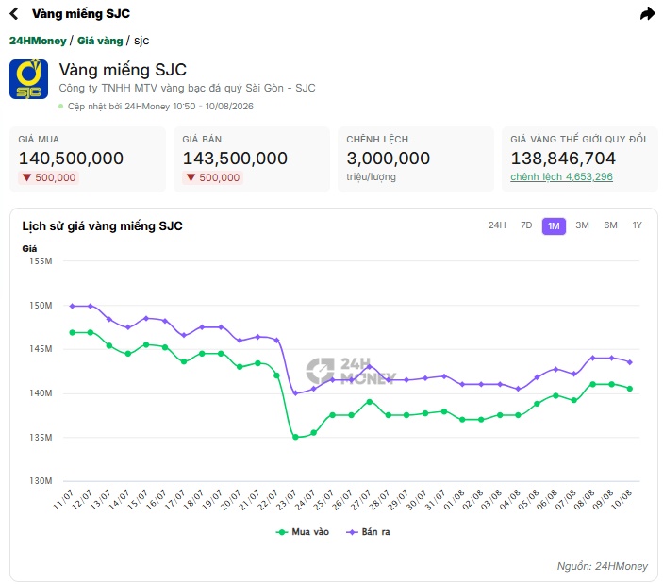Select the 1M chart range
This screenshot has height=584, width=663.
pos(554,226)
